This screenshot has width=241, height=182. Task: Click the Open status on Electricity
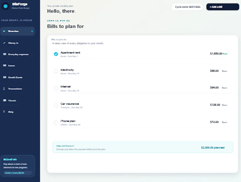click(224, 71)
